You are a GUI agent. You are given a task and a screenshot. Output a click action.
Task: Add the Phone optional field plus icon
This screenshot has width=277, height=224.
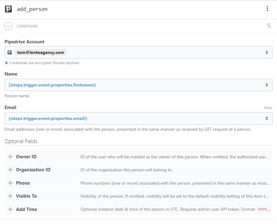coord(11,183)
